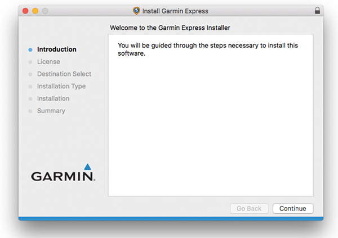Close the installer with the red button
The width and height of the screenshot is (338, 238).
(26, 11)
